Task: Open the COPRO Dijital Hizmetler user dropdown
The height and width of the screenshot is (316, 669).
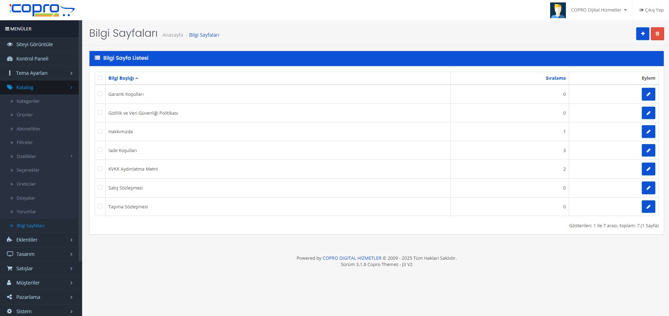Action: tap(598, 10)
